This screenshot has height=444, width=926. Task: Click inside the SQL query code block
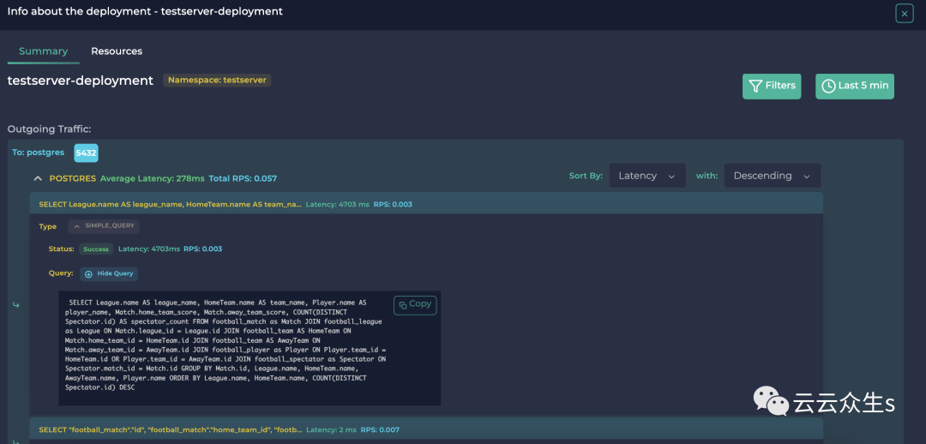[250, 348]
